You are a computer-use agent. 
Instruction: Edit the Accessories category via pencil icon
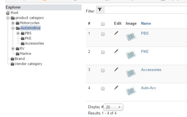116,69
